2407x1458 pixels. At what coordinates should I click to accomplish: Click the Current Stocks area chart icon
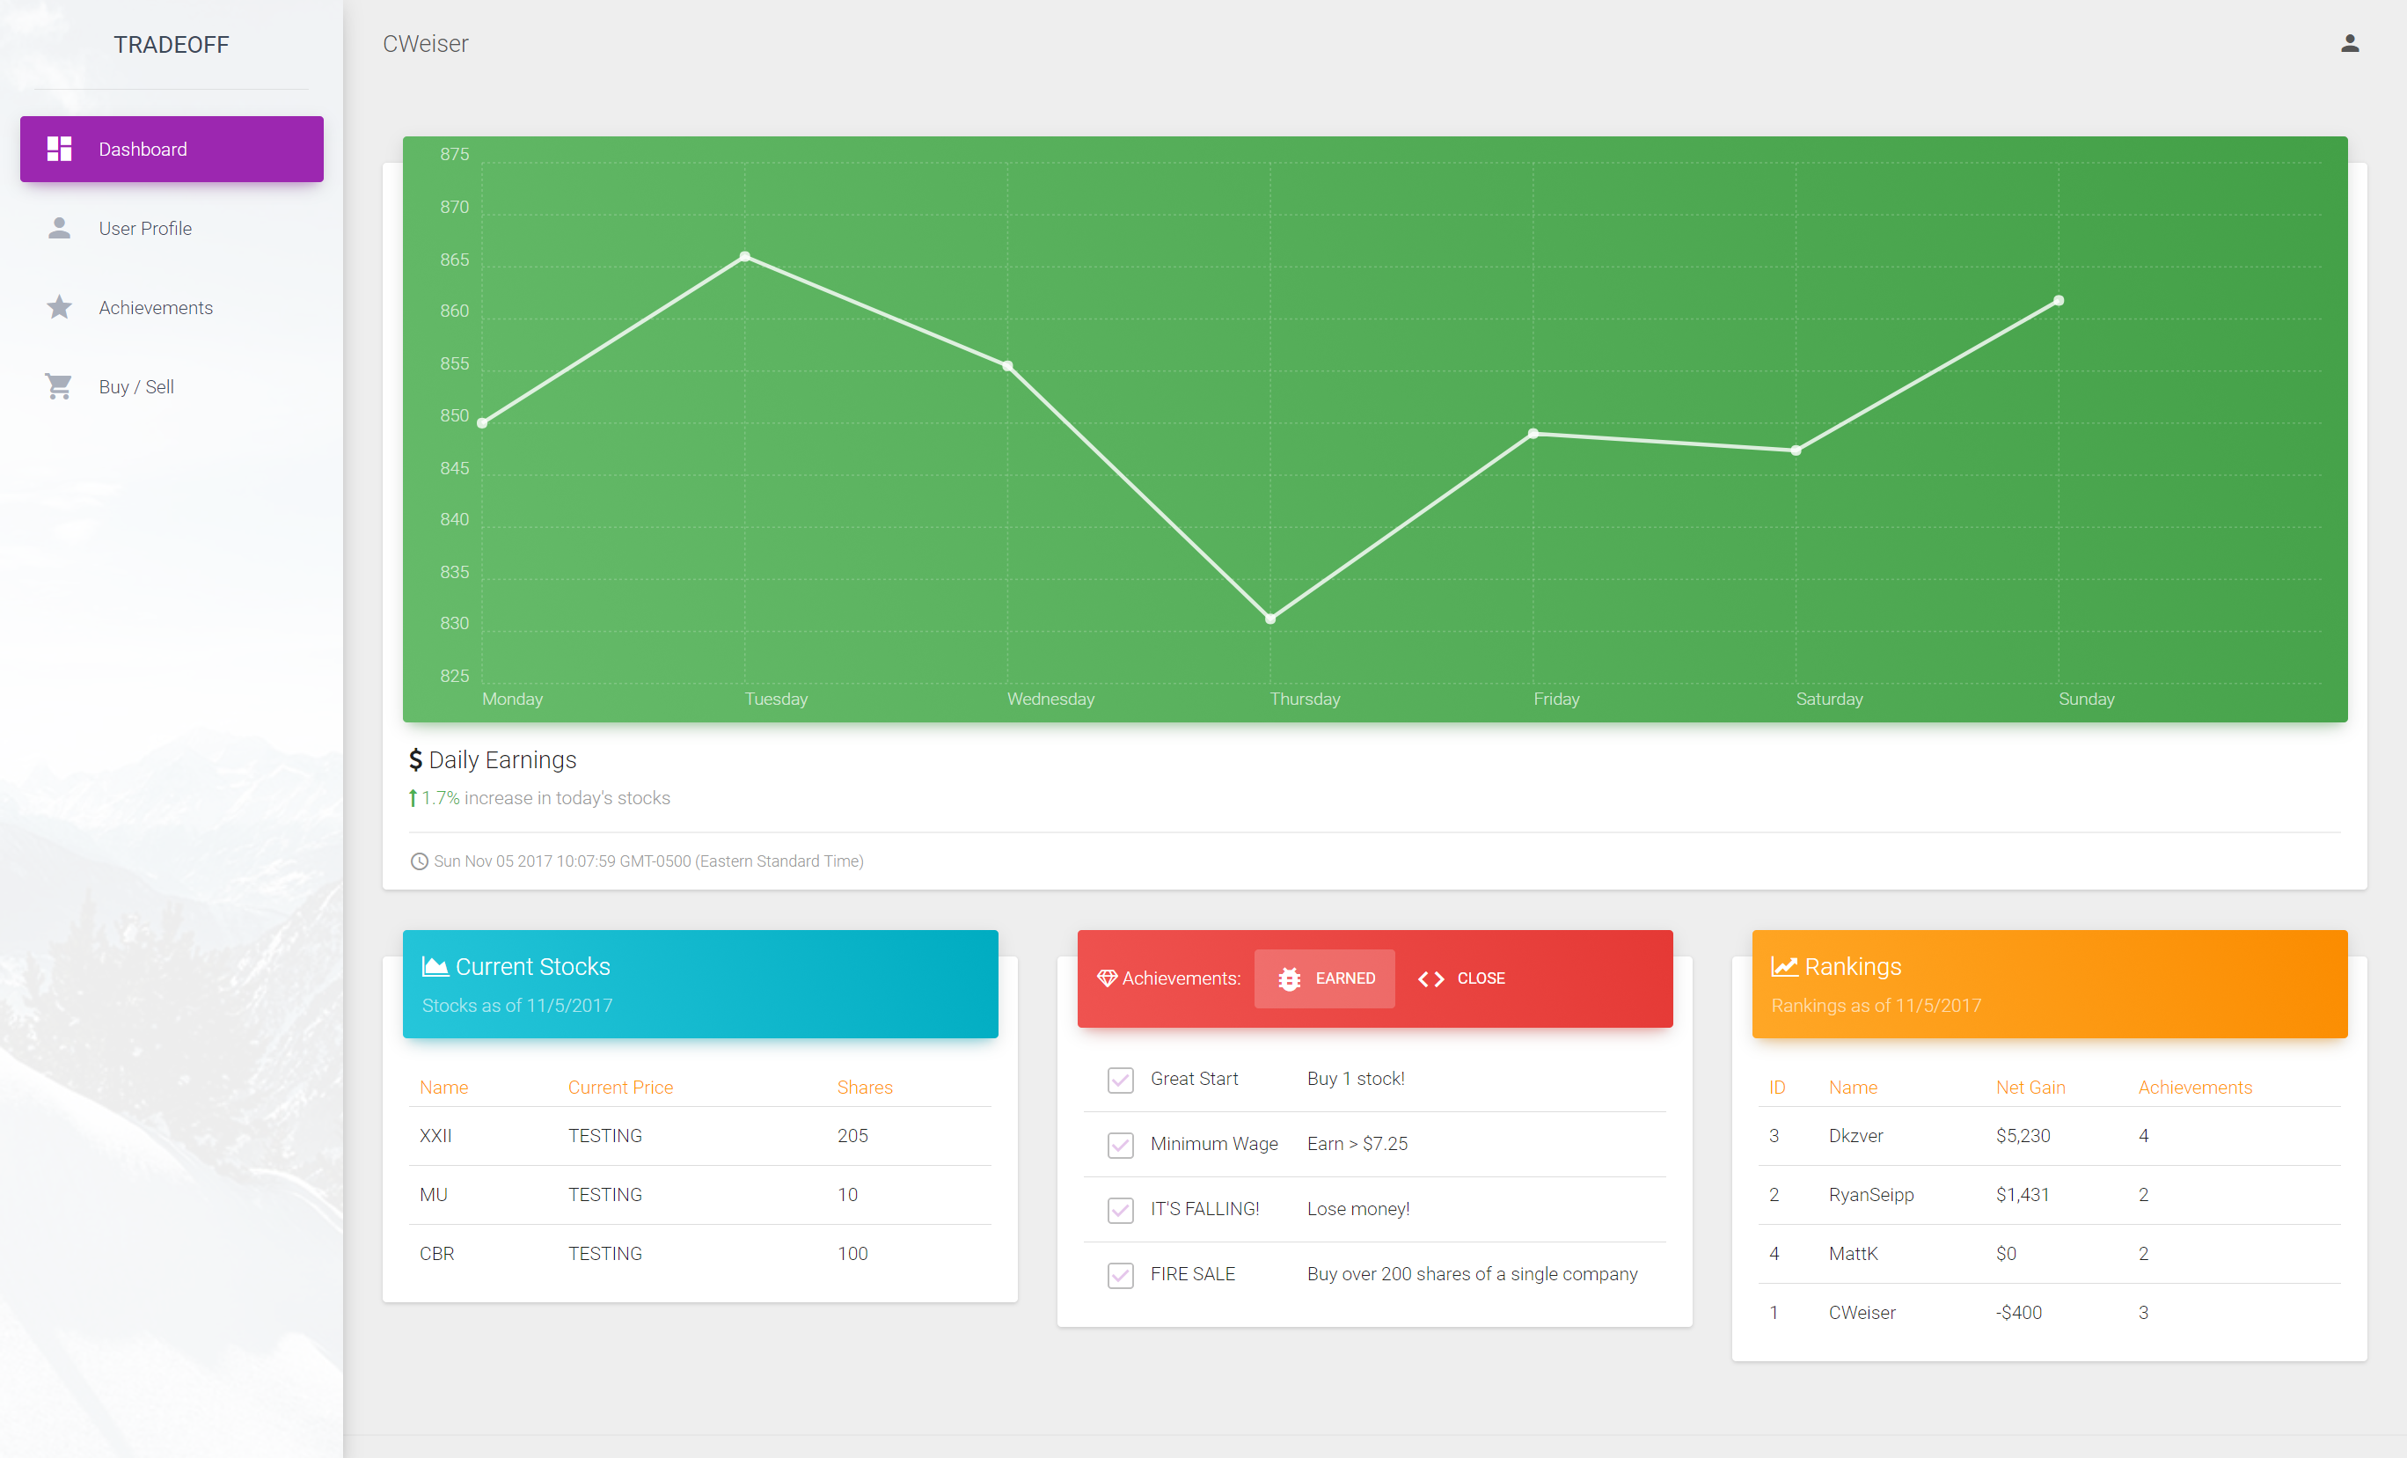coord(435,966)
